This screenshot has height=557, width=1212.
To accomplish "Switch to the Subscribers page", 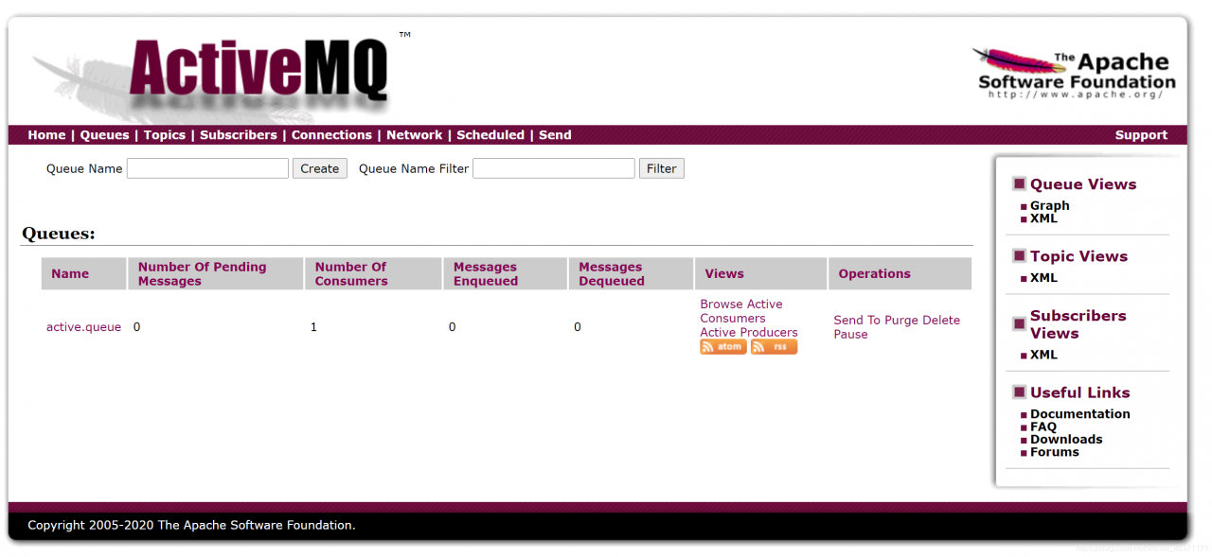I will click(x=239, y=135).
